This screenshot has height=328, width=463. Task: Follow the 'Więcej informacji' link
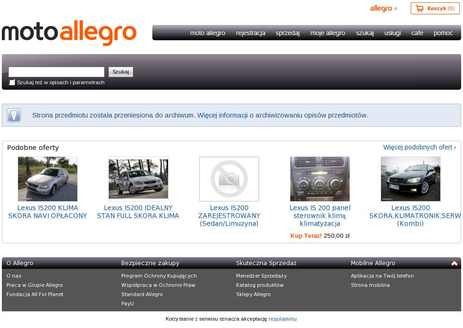click(x=222, y=115)
